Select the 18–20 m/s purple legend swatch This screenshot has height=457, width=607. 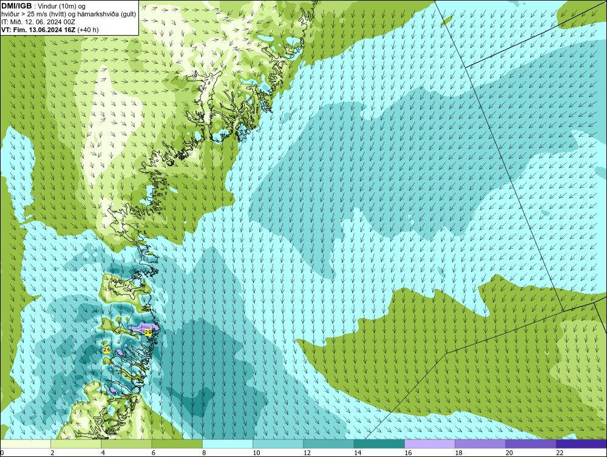pyautogui.click(x=480, y=444)
